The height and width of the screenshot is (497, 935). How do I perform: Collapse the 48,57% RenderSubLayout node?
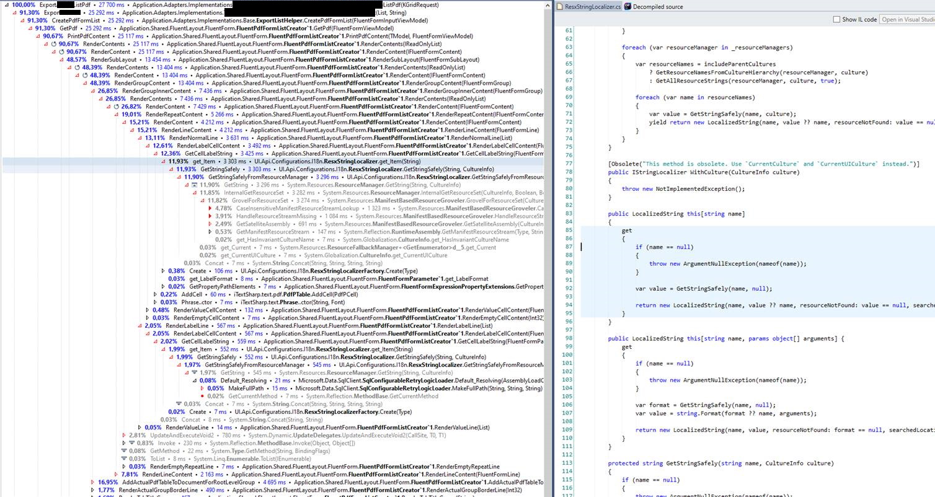[61, 60]
